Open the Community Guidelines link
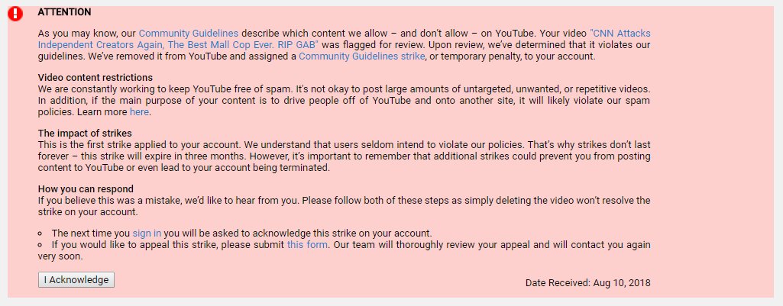The image size is (783, 306). (188, 34)
